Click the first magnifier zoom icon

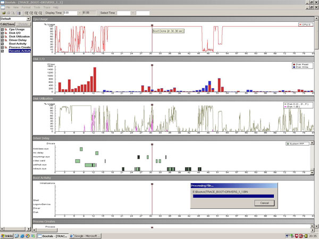27,12
